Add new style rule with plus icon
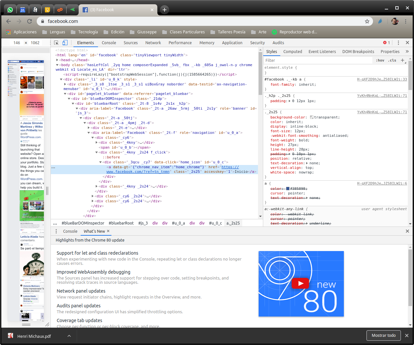This screenshot has height=345, width=414. [403, 60]
